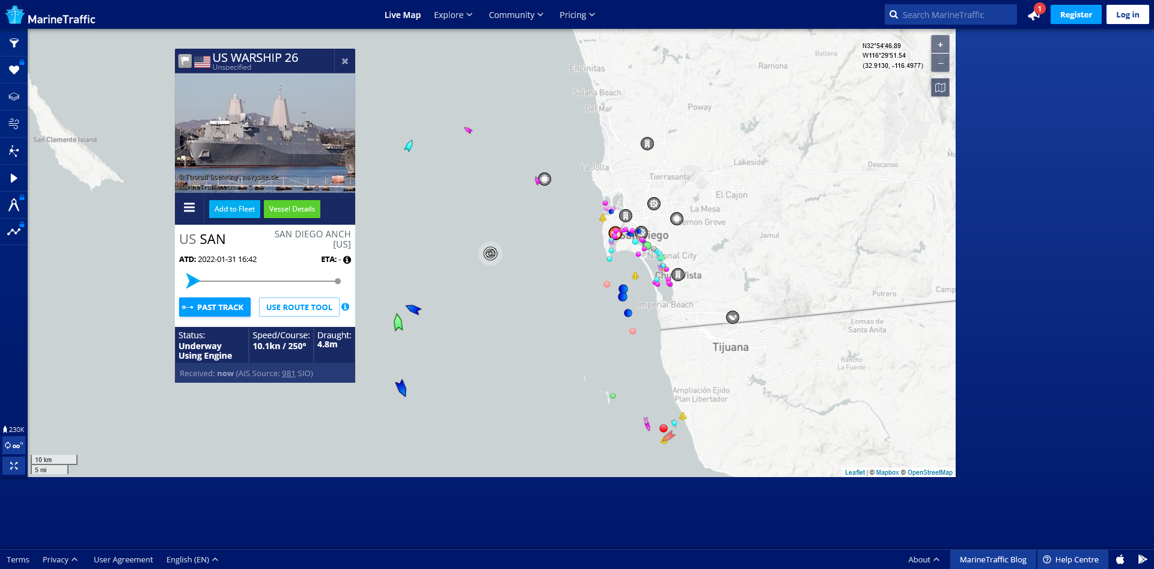Expand the Privacy footer menu

point(60,559)
